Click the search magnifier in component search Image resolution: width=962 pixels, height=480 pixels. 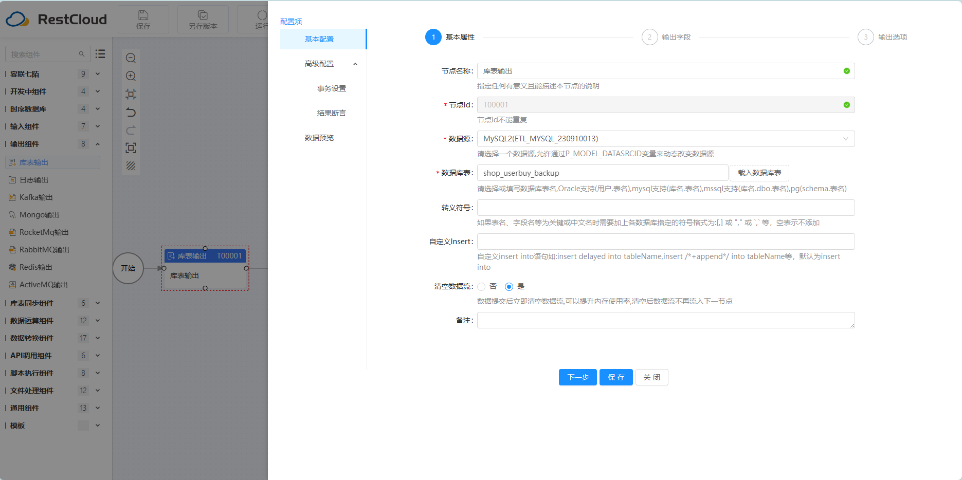pyautogui.click(x=81, y=54)
